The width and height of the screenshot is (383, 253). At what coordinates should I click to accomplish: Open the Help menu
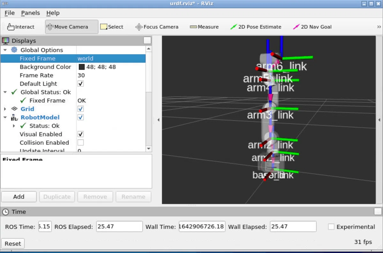[x=53, y=13]
